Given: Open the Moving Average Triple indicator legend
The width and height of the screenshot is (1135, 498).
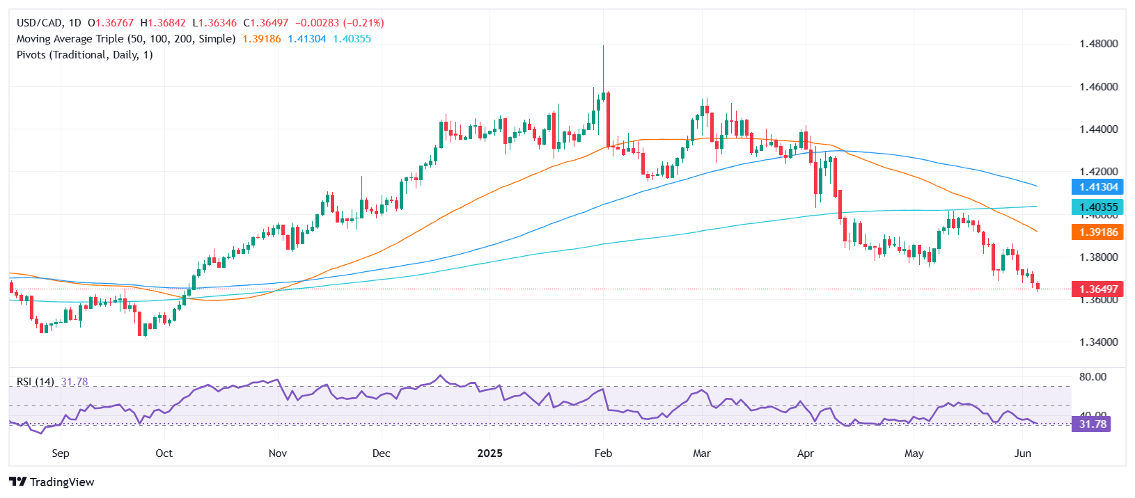Looking at the screenshot, I should tap(125, 39).
